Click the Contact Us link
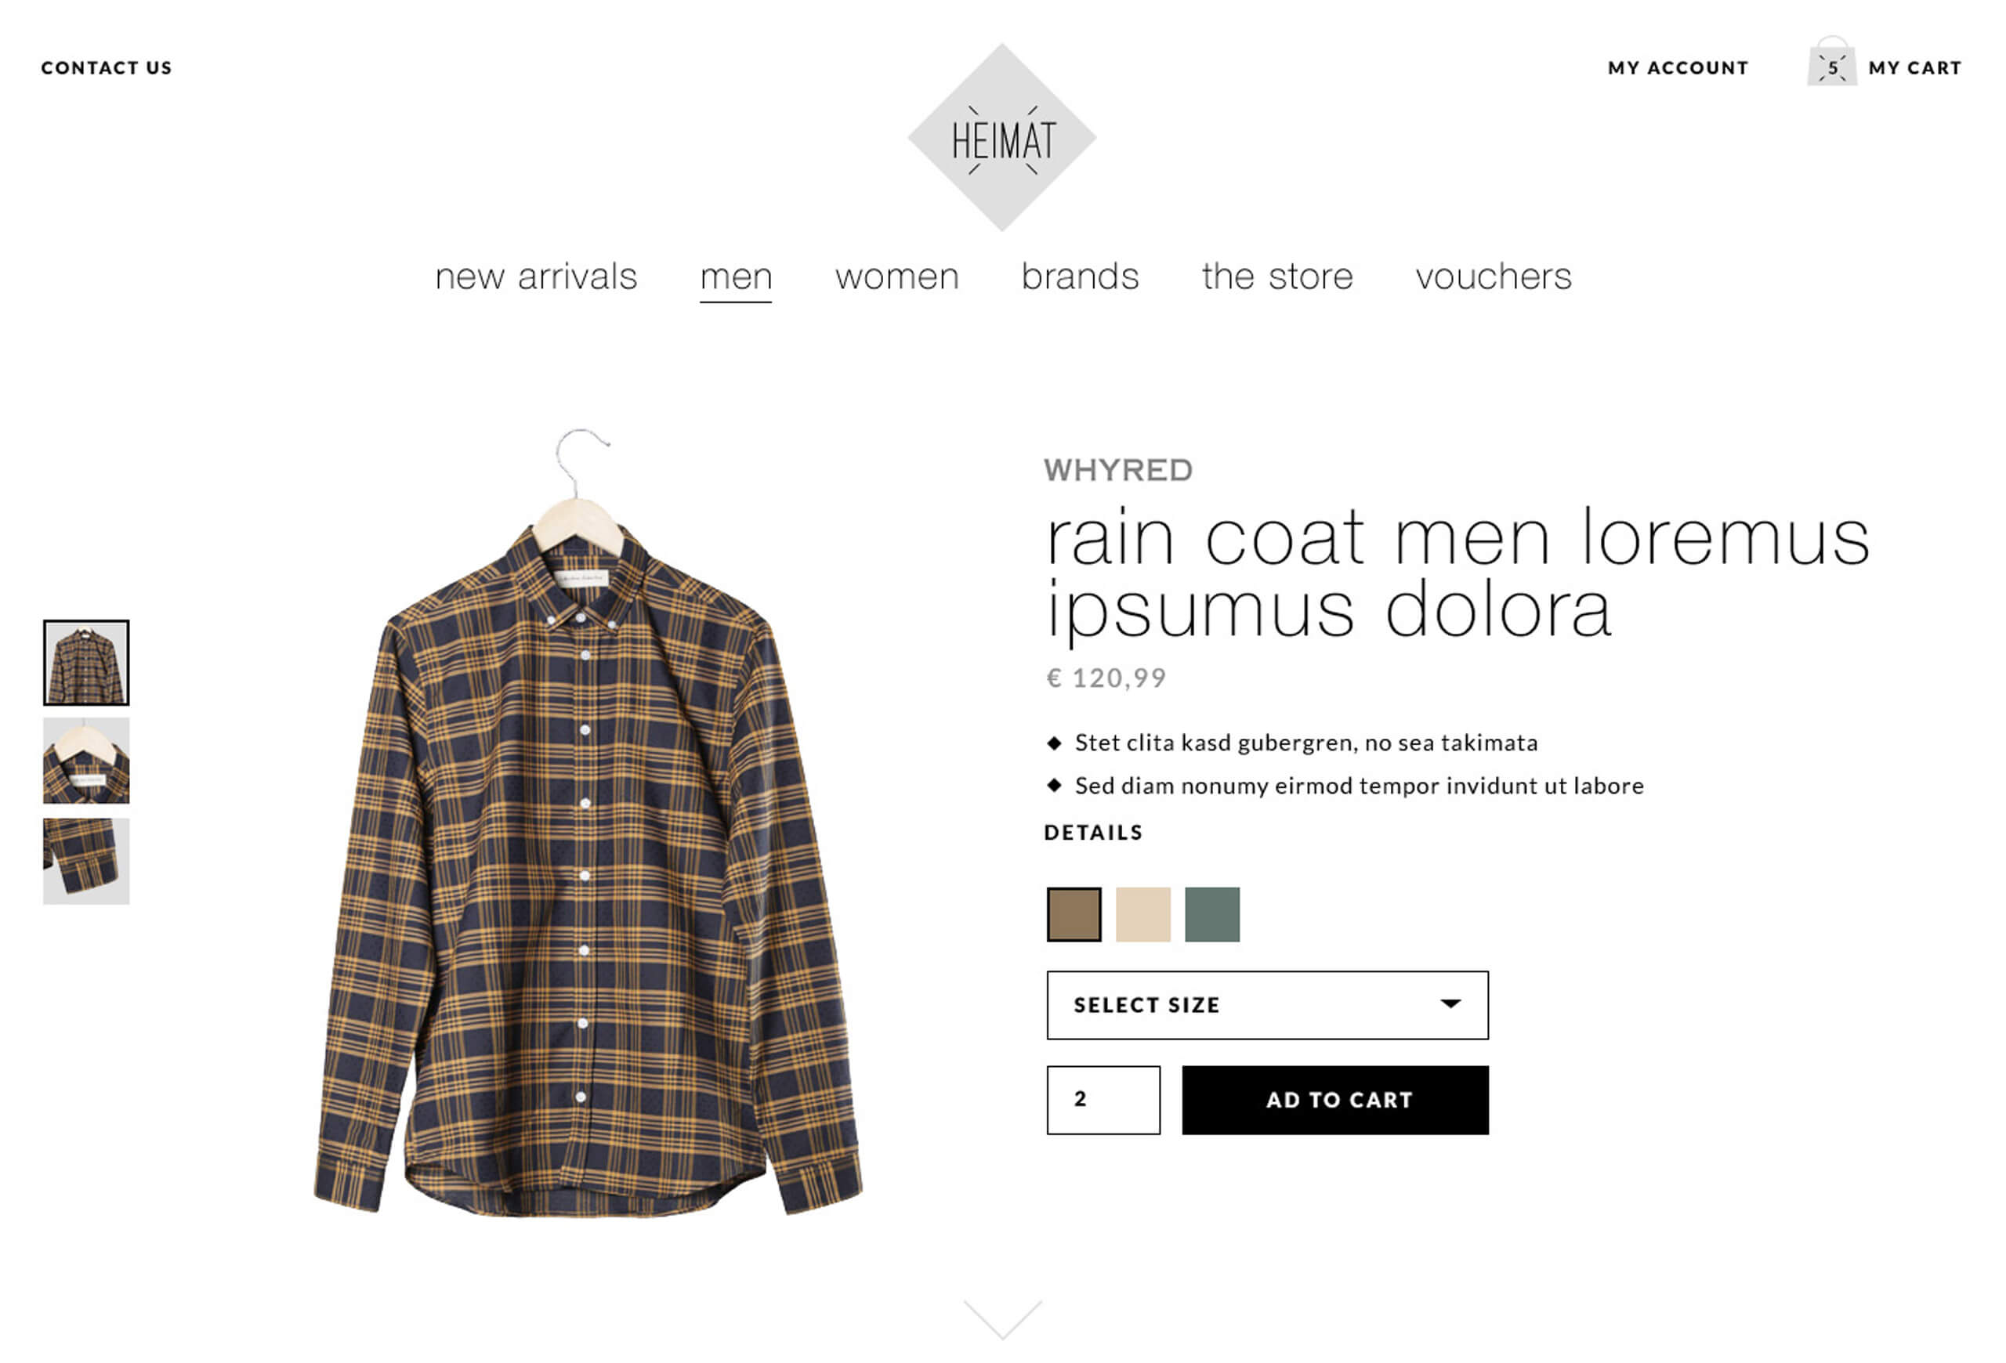The height and width of the screenshot is (1363, 2006). (x=107, y=68)
